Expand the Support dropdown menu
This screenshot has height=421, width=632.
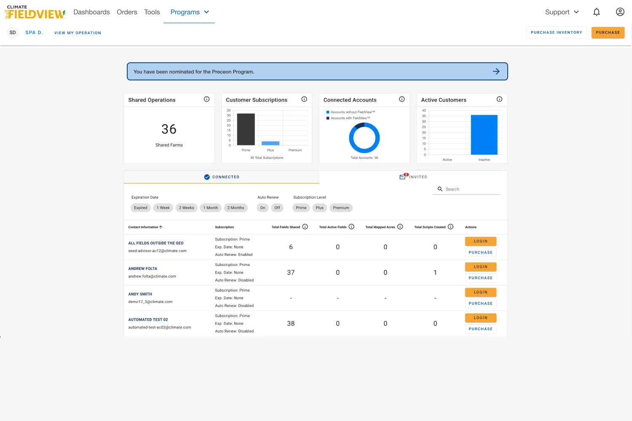tap(562, 12)
